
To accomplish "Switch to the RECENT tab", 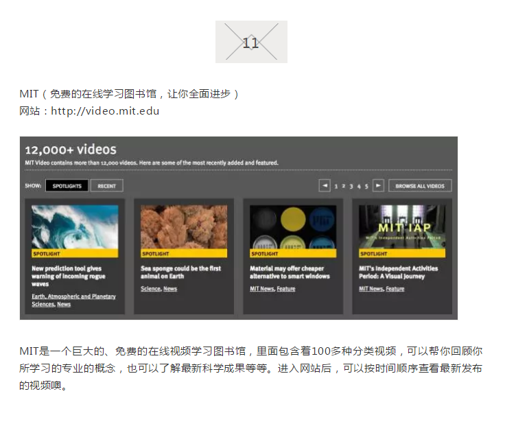I will pyautogui.click(x=106, y=186).
